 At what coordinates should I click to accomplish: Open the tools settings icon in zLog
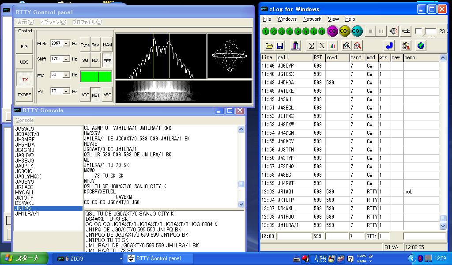pos(406,45)
